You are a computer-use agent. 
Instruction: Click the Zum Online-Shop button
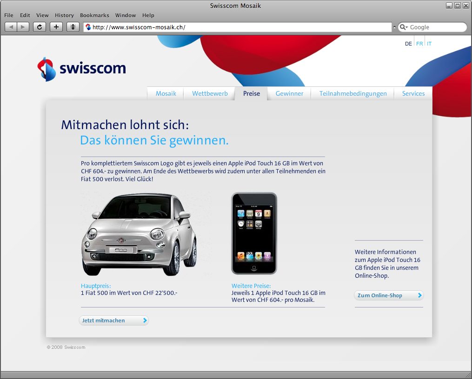click(389, 295)
